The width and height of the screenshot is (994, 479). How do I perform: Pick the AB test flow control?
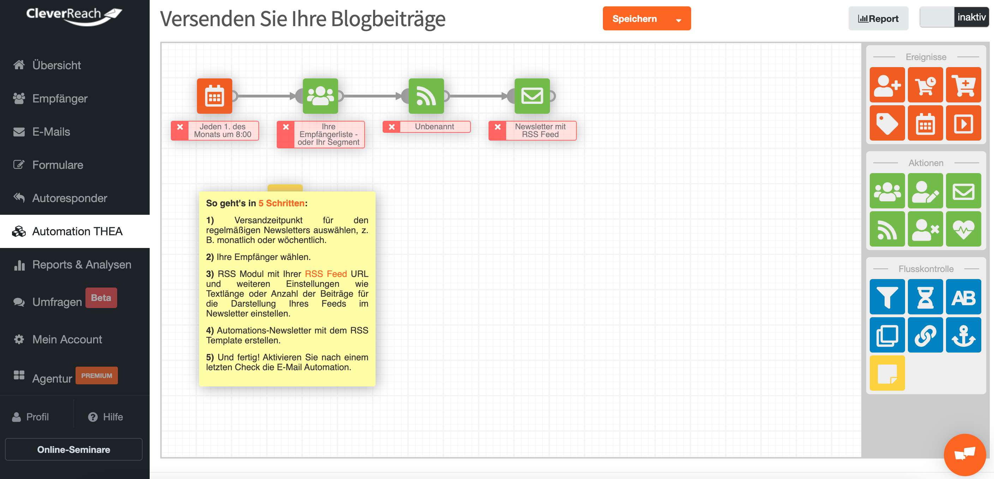[x=963, y=297]
